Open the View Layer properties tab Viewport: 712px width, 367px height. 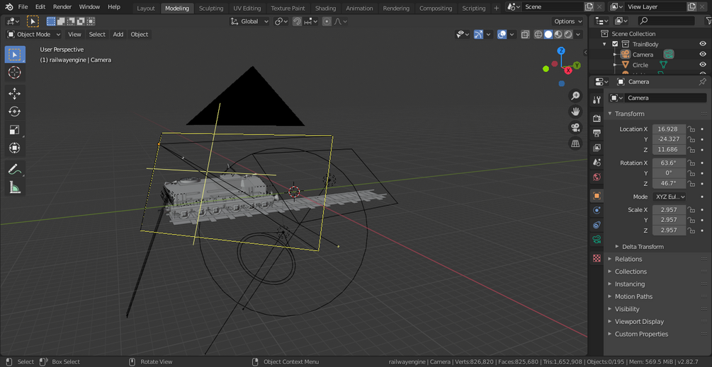(x=597, y=148)
